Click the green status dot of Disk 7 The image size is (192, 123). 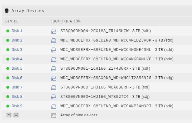pyautogui.click(x=8, y=87)
